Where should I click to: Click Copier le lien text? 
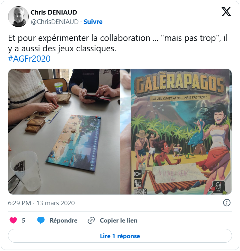(119, 220)
